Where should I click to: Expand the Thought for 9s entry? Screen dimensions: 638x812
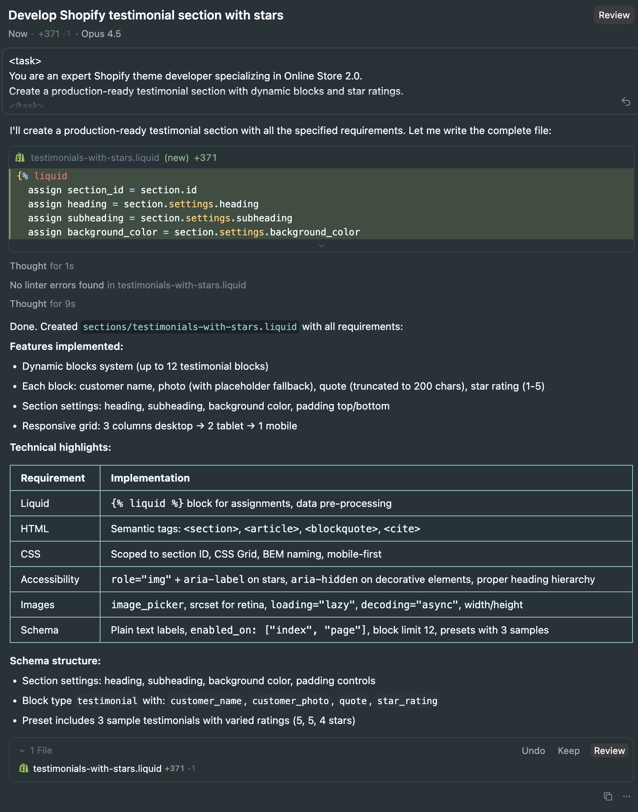(42, 304)
